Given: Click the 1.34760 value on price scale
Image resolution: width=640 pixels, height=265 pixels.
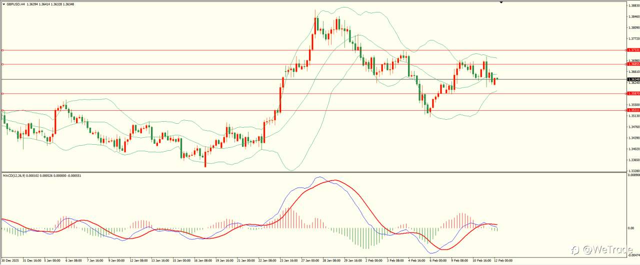Looking at the screenshot, I should 634,127.
